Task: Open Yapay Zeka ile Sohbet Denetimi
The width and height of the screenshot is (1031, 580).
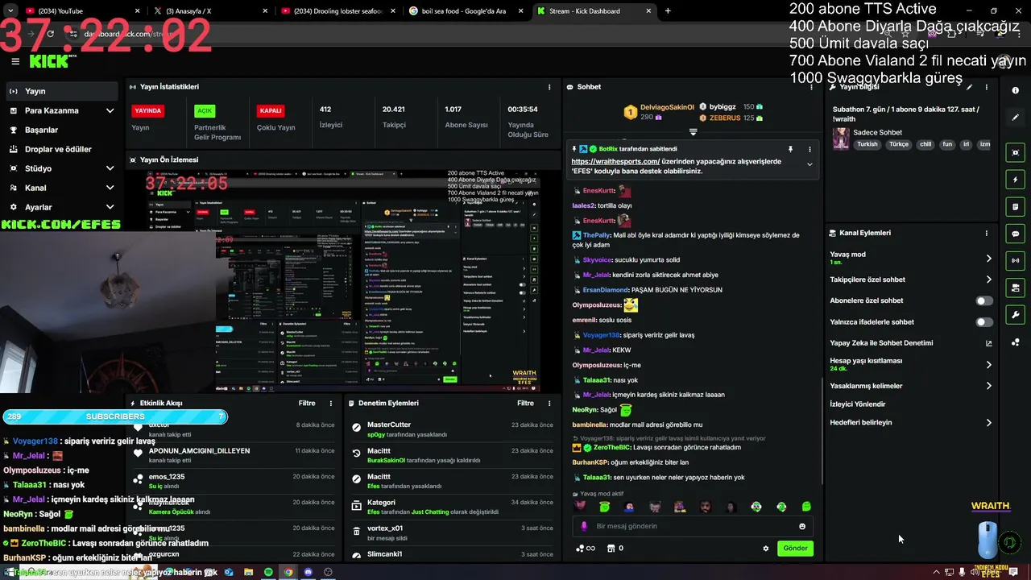Action: (910, 342)
